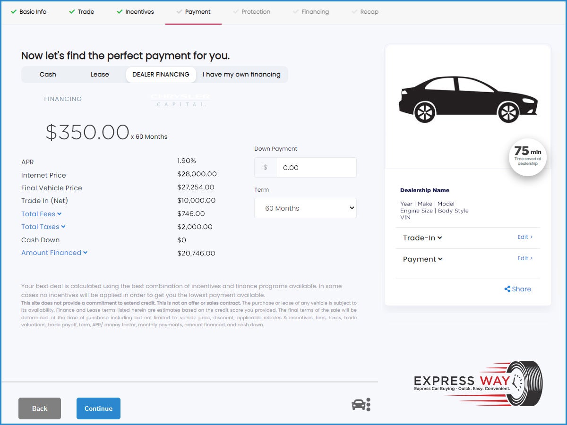Screen dimensions: 567x425
Task: Select the Cash payment option
Action: point(48,75)
